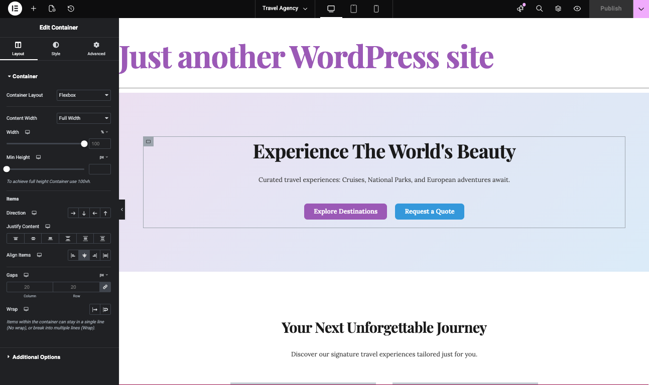649x385 pixels.
Task: Switch to tablet device preview icon
Action: click(x=353, y=9)
